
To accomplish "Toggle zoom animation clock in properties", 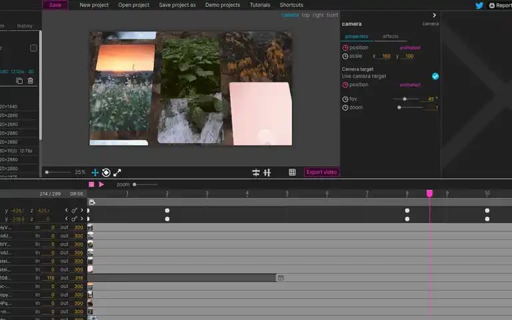I will tap(345, 107).
